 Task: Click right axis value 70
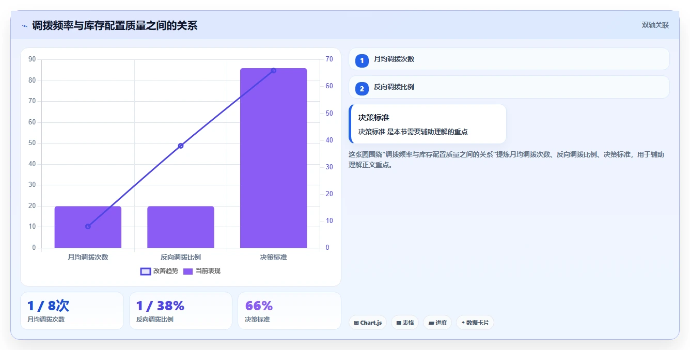329,59
